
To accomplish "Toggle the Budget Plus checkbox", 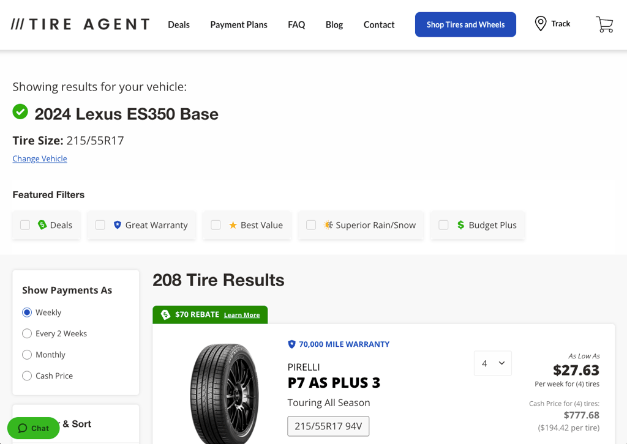I will click(443, 225).
